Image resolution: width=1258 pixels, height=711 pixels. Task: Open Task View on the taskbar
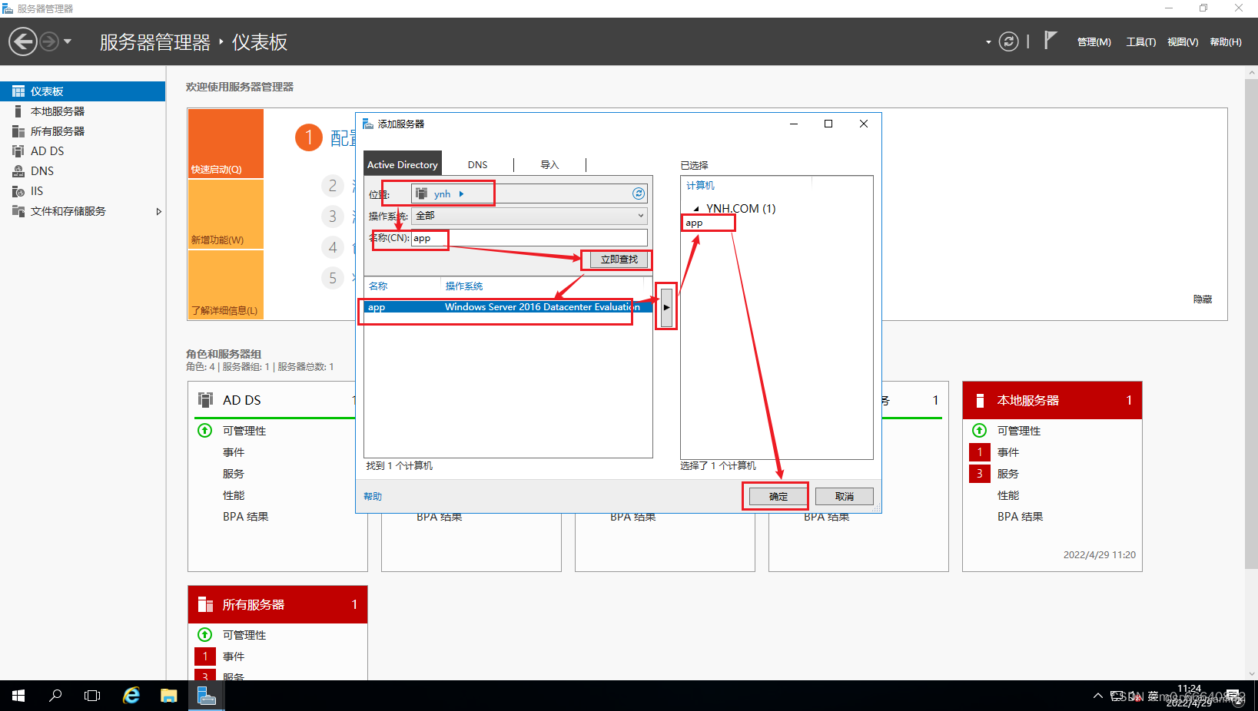(x=92, y=696)
